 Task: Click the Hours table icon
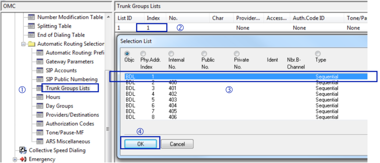(40, 97)
